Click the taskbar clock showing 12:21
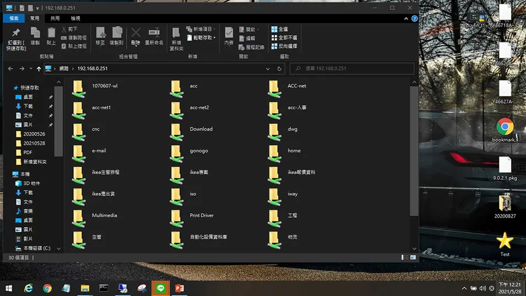Screen dimensions: 526x296 point(509,288)
